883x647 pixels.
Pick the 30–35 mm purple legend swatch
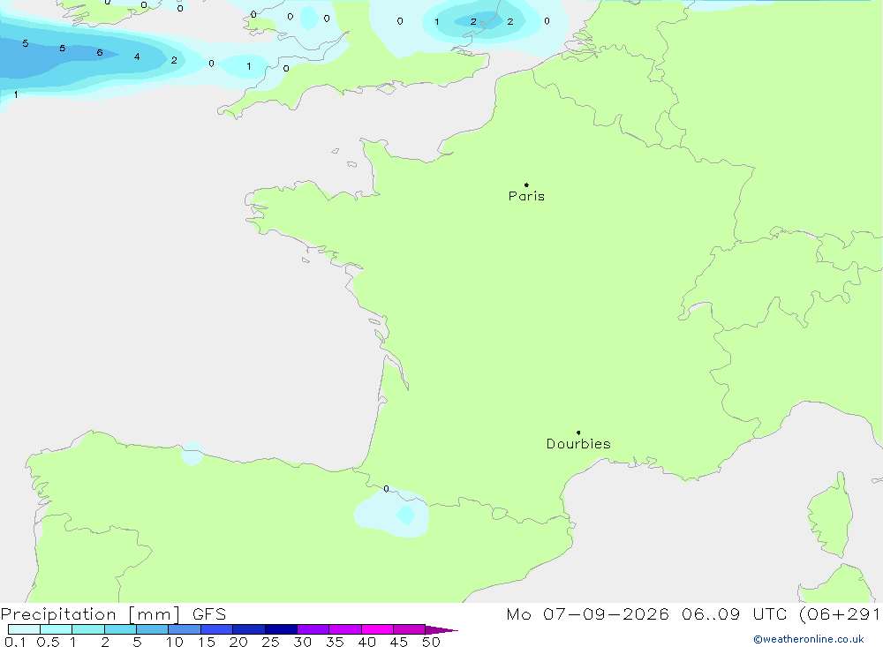[313, 629]
